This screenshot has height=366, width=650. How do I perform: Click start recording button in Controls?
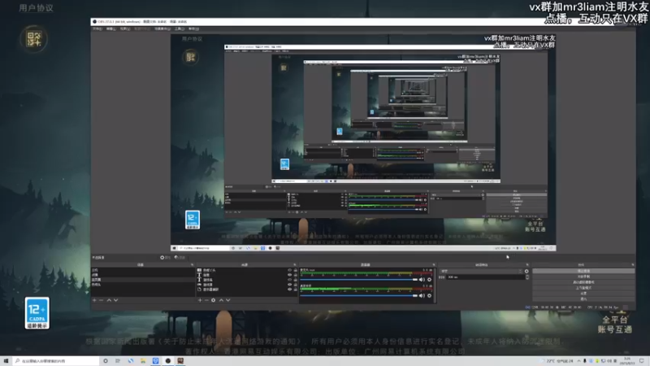(583, 277)
